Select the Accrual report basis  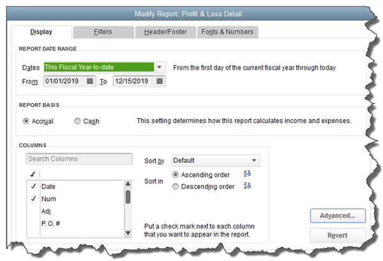[26, 121]
